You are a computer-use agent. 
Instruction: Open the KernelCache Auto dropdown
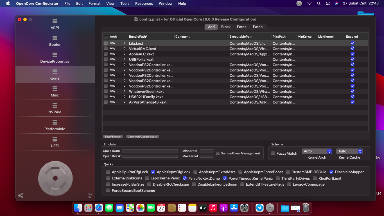pyautogui.click(x=349, y=151)
